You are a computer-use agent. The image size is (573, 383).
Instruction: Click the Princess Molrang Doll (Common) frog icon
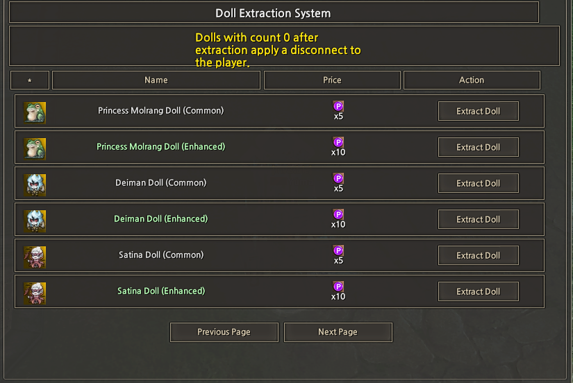tap(35, 112)
